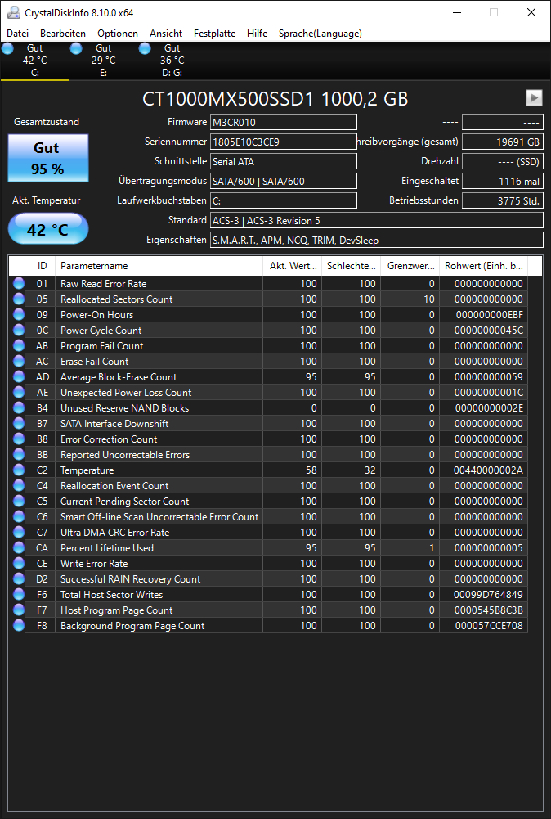Click the Eingeschaltet value 1116 mal
Image resolution: width=551 pixels, height=819 pixels.
503,182
